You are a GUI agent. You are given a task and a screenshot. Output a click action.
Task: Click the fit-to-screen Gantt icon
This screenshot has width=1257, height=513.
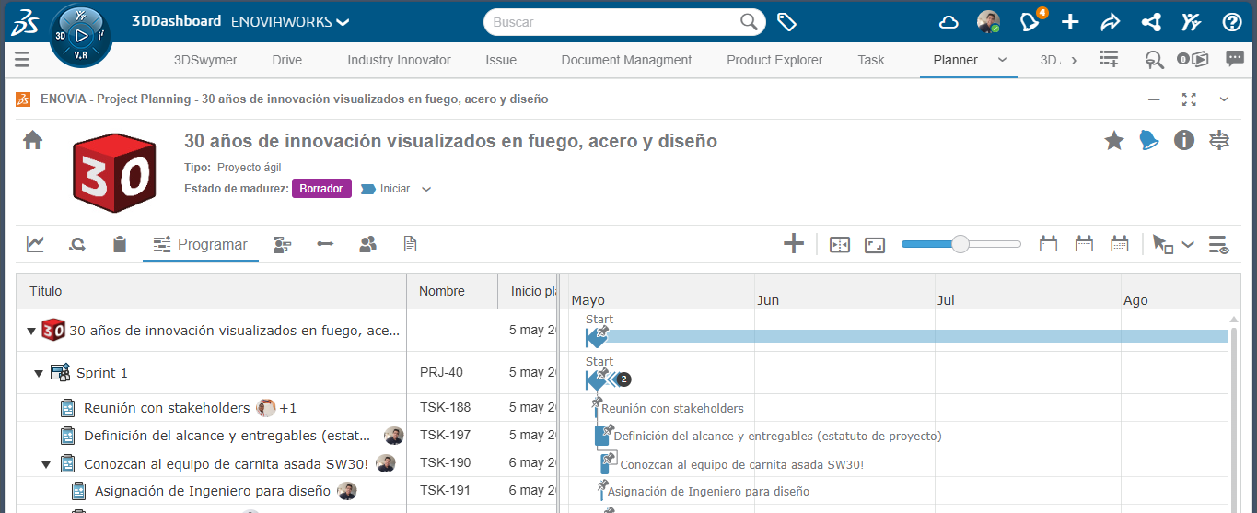pyautogui.click(x=875, y=245)
